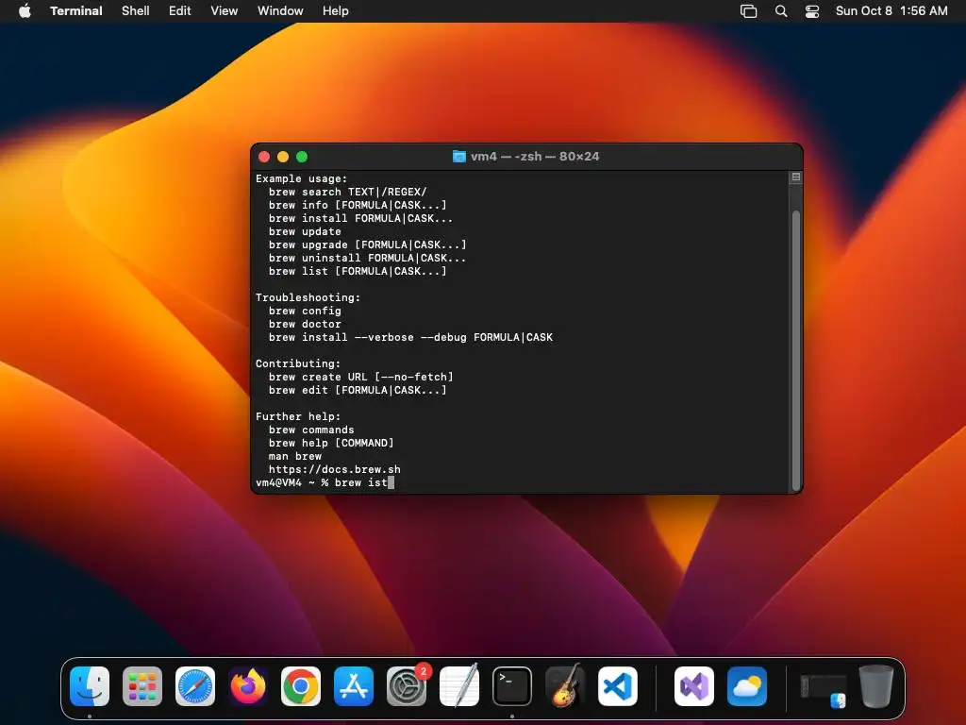This screenshot has height=725, width=966.
Task: Open the Trash in the dock
Action: point(876,686)
